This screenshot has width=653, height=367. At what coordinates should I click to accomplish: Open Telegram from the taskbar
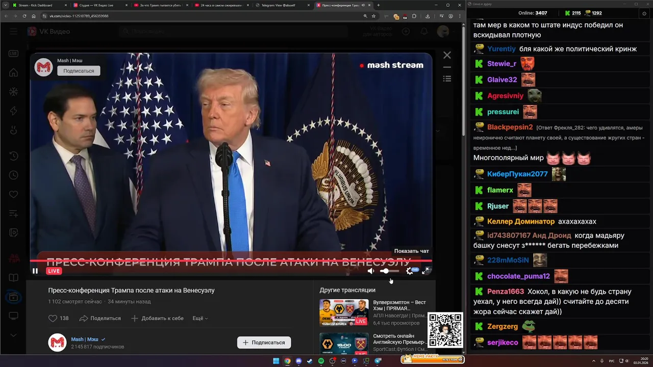point(378,361)
